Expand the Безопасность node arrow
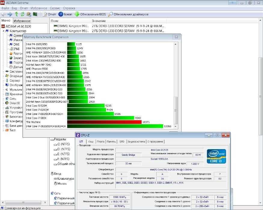263x210 pixels. pos(3,117)
